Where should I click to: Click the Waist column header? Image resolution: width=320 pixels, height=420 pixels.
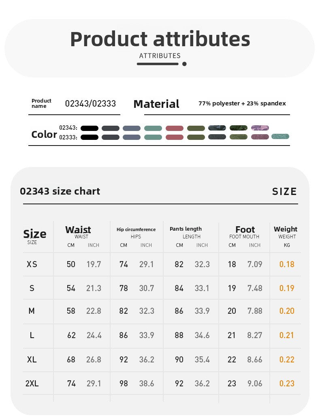78,229
